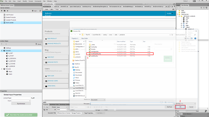Click the Search products field
The width and height of the screenshot is (209, 117).
tap(186, 35)
